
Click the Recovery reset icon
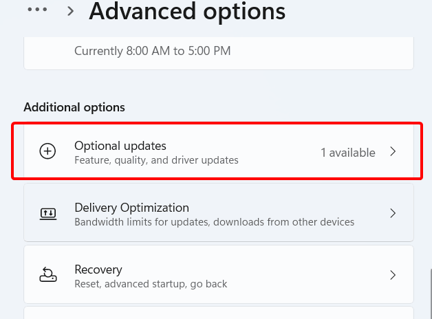47,276
